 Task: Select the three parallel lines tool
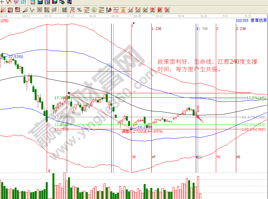(54, 10)
